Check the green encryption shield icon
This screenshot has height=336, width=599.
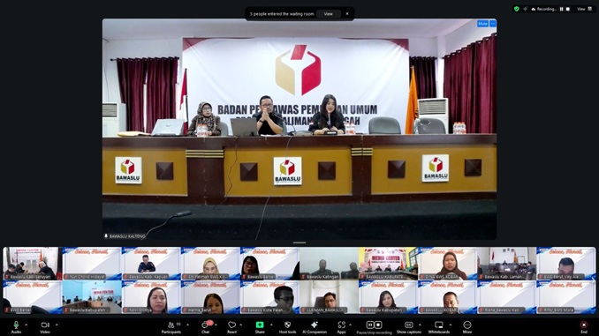tap(517, 9)
